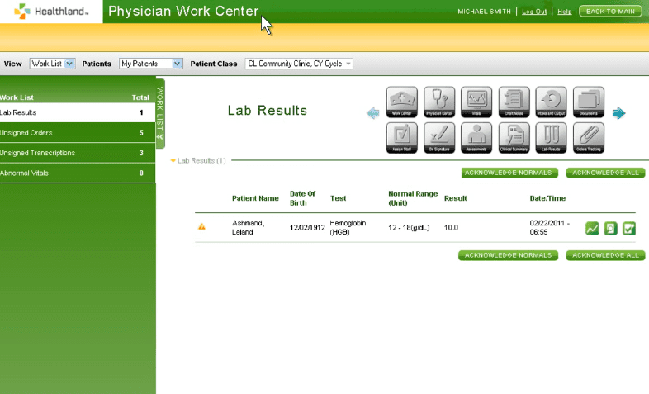Select Lab Results in Work List
The width and height of the screenshot is (649, 394).
(78, 112)
